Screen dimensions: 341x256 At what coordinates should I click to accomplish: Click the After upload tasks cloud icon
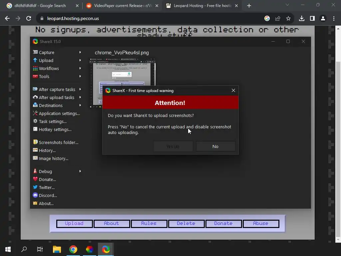35,97
